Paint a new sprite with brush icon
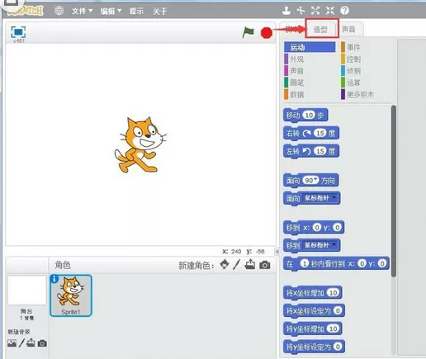Screen dimensions: 426x359 click(237, 265)
